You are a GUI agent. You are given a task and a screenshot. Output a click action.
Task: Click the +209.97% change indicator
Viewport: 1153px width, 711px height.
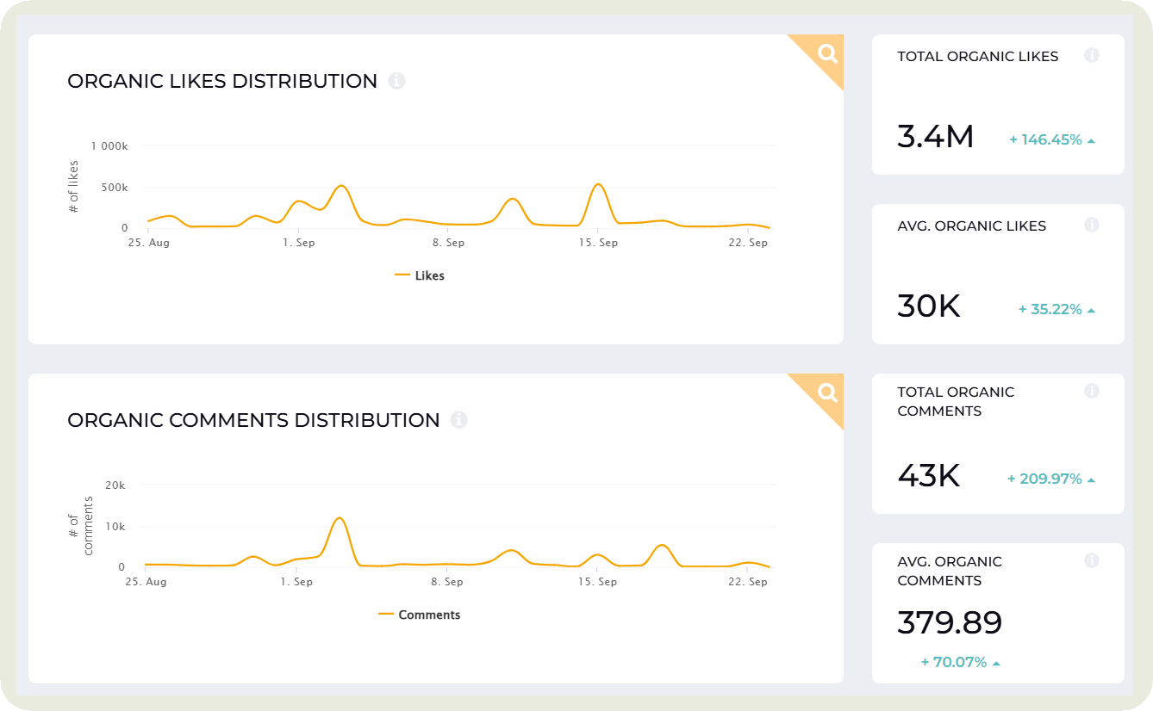point(1044,478)
